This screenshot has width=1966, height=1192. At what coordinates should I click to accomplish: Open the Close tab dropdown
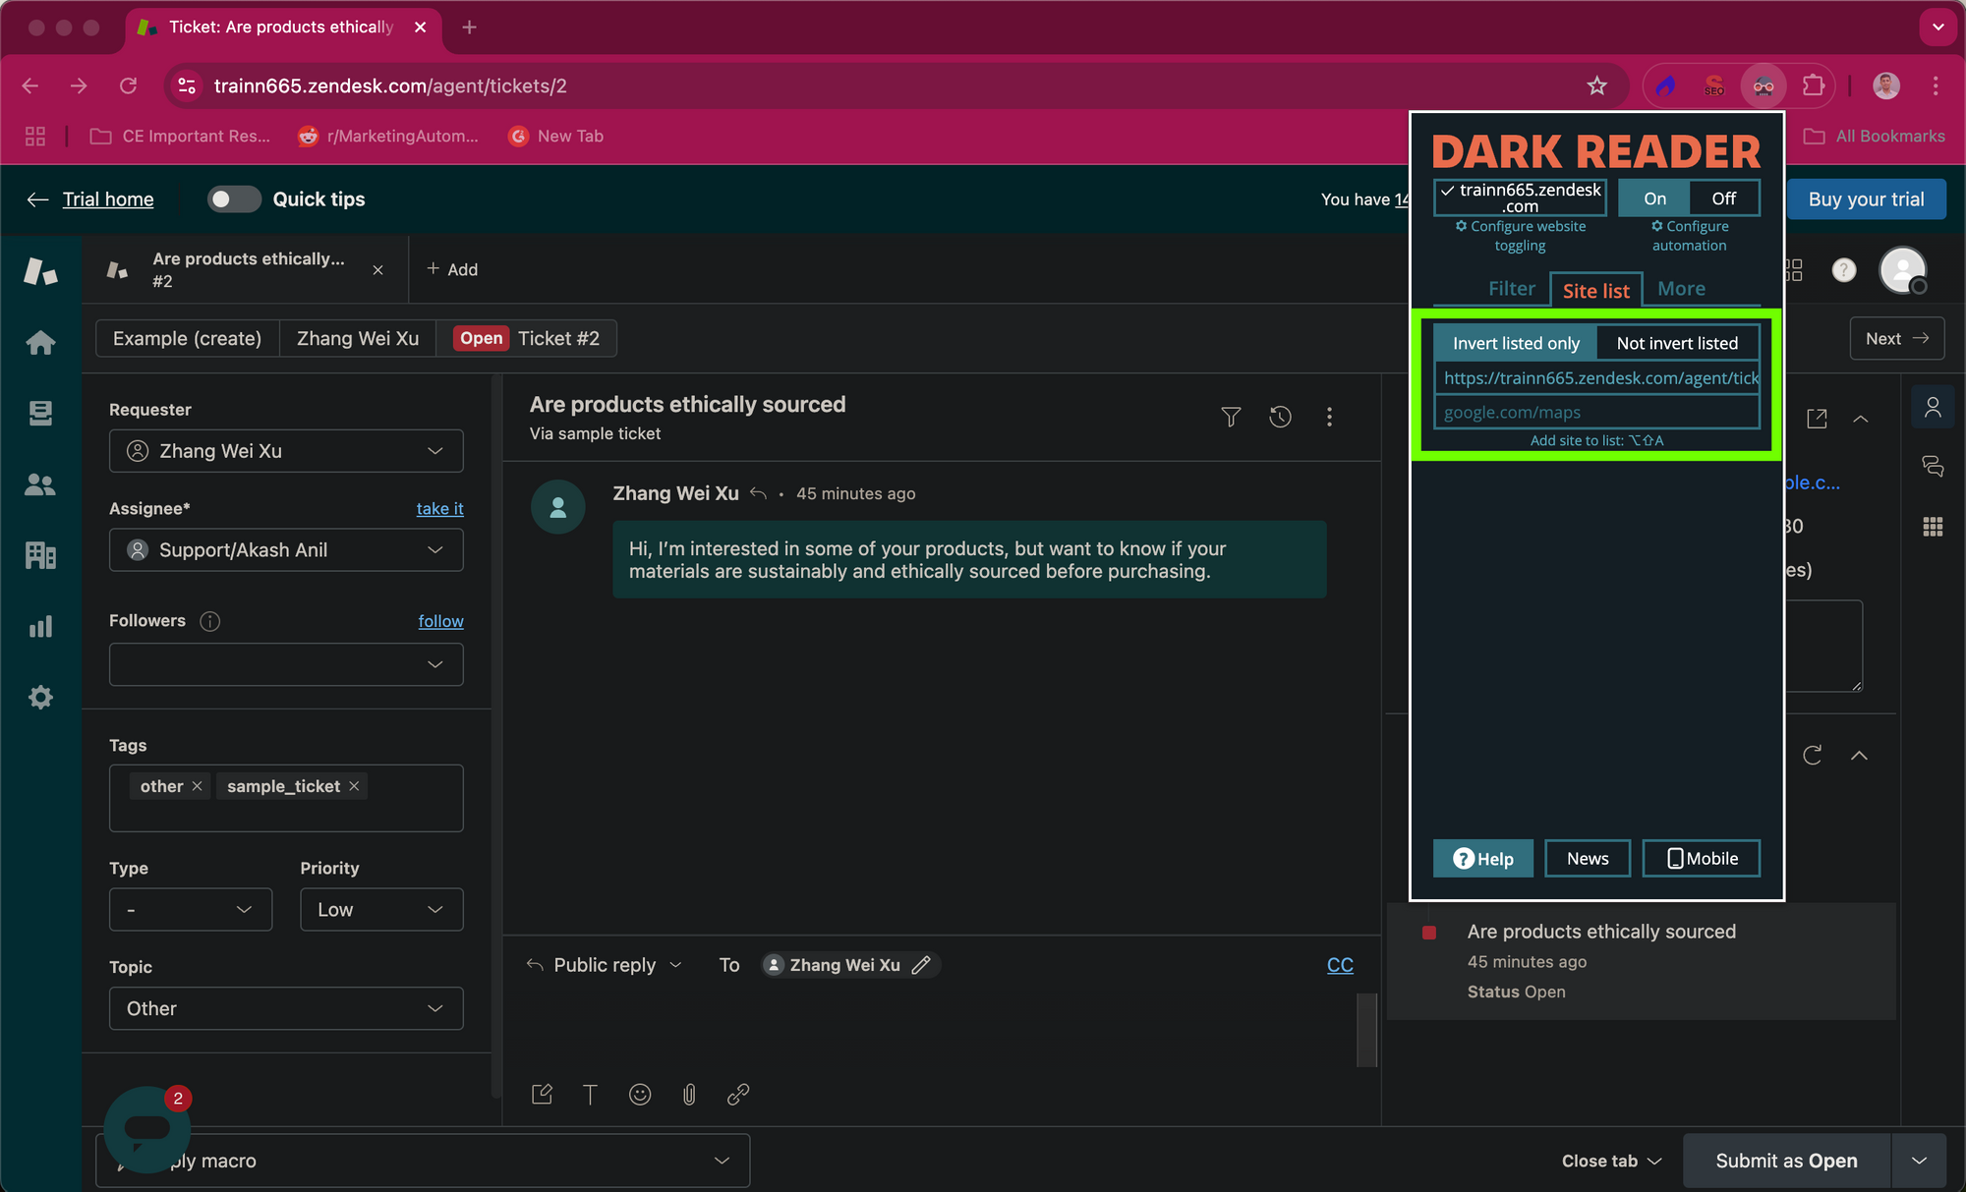pos(1611,1162)
